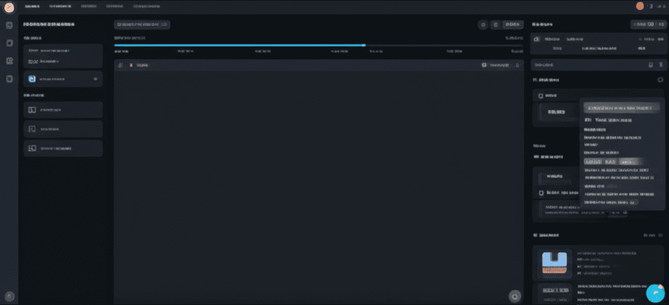Screen dimensions: 669x305
Task: Click the peach app logo in top-left corner
Action: [10, 7]
